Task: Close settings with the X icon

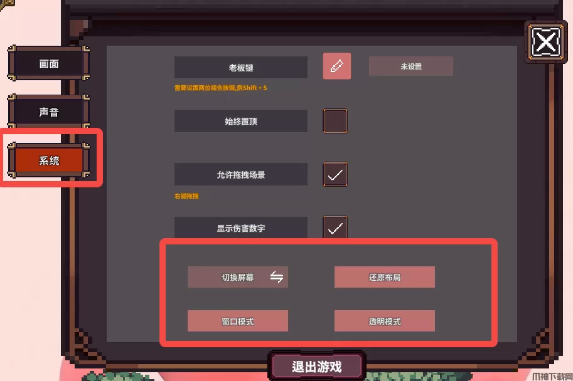Action: pyautogui.click(x=545, y=41)
